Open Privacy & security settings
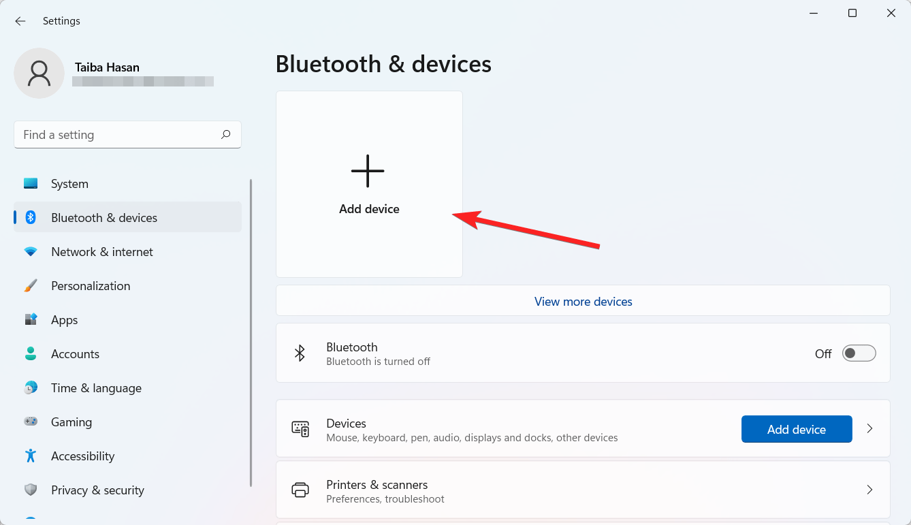Image resolution: width=911 pixels, height=525 pixels. [x=127, y=490]
